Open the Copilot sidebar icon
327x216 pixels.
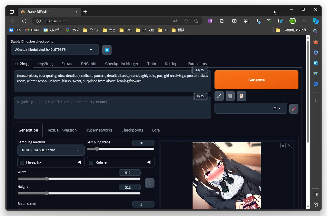pyautogui.click(x=316, y=21)
